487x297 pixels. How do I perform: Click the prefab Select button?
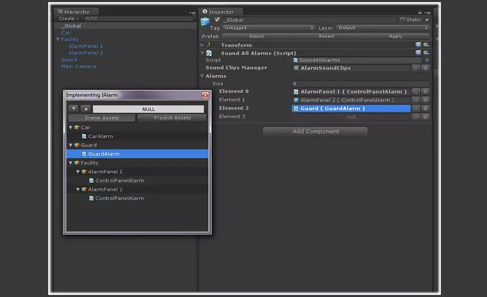[x=257, y=36]
